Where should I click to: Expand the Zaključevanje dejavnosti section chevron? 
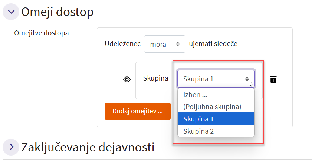click(x=11, y=147)
